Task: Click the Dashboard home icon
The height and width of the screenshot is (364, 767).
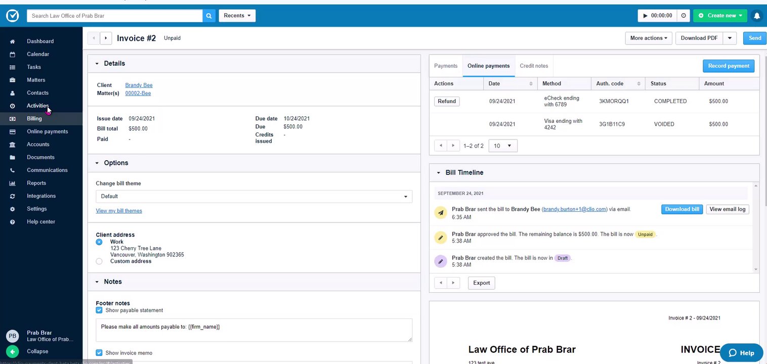Action: 13,41
